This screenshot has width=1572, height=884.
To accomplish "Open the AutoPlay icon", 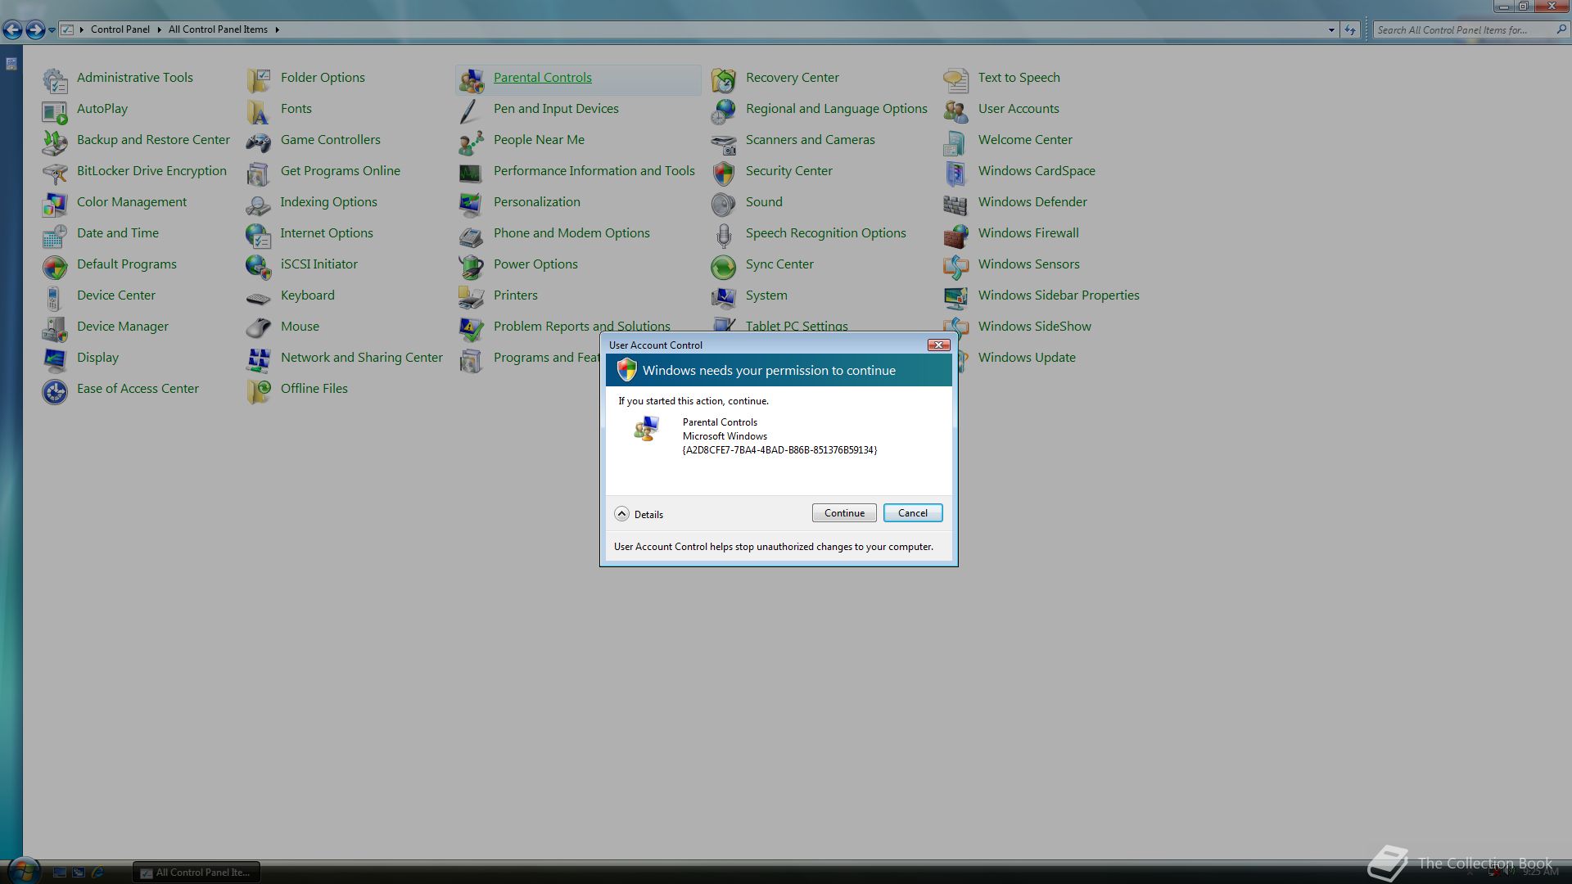I will pyautogui.click(x=55, y=111).
